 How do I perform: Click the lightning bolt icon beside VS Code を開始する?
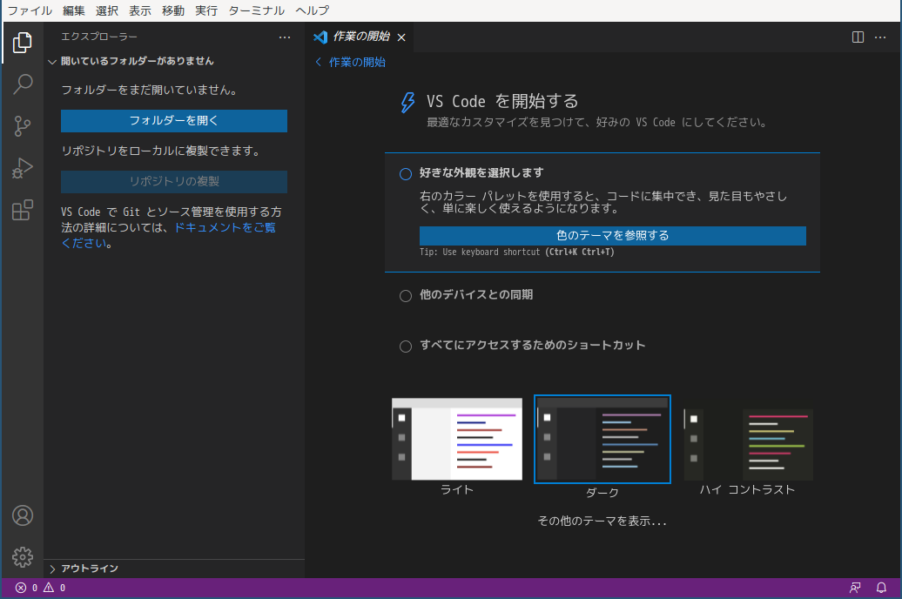pos(407,103)
